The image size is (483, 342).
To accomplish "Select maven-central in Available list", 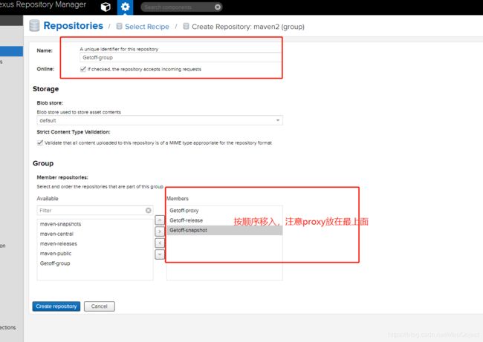I will click(x=95, y=234).
